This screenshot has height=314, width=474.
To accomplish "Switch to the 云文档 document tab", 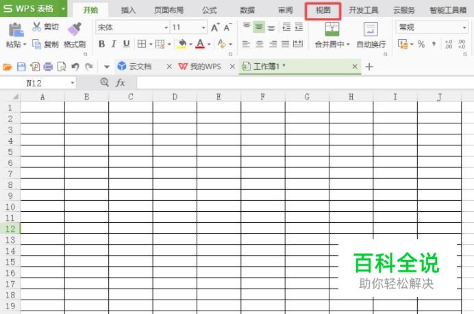I will pyautogui.click(x=140, y=67).
